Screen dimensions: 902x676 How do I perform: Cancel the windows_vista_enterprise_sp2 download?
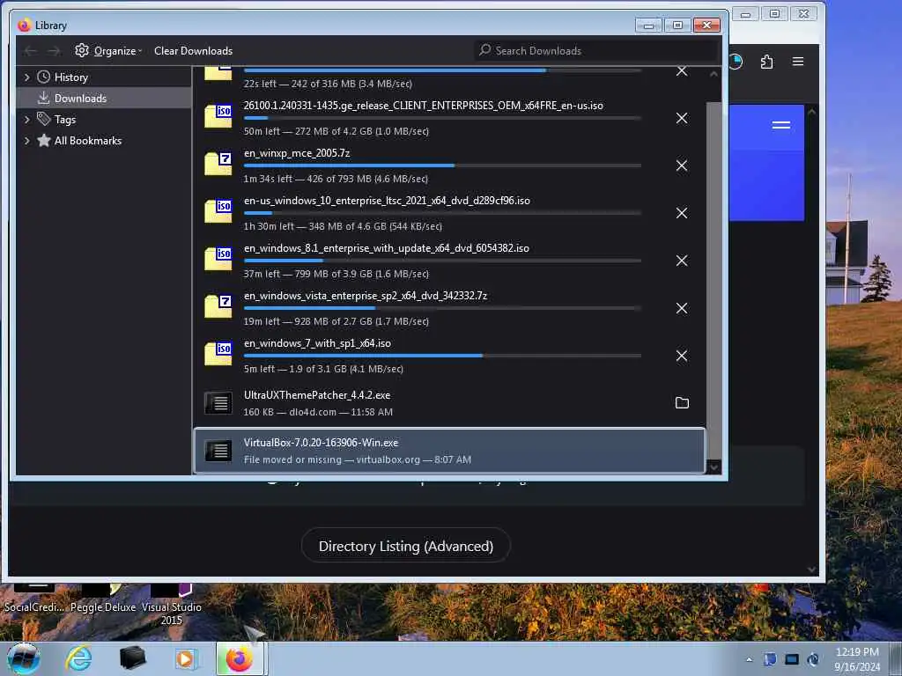coord(682,309)
